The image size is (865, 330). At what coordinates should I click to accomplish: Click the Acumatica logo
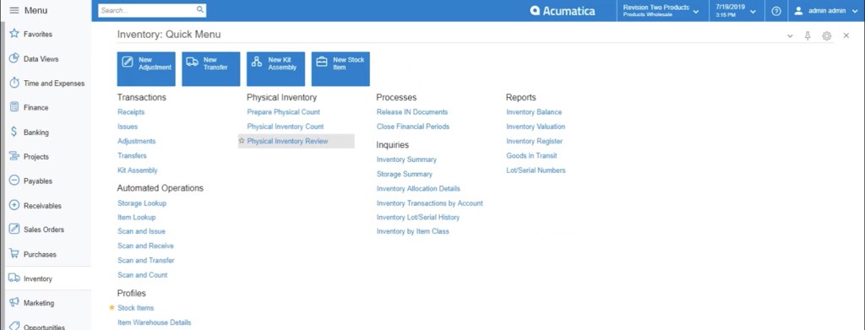point(563,10)
